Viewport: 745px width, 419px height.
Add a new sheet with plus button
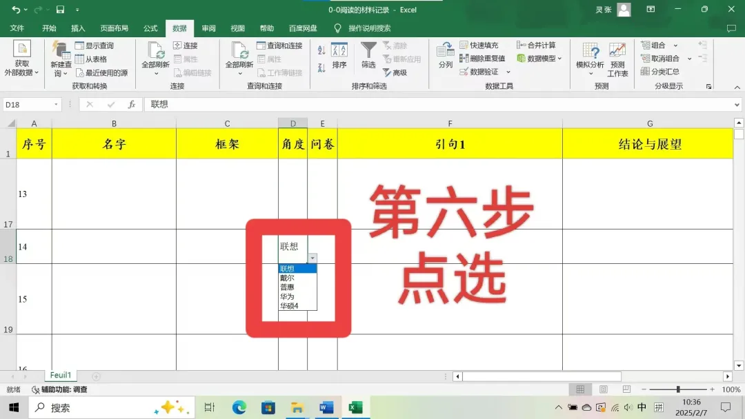pos(96,376)
